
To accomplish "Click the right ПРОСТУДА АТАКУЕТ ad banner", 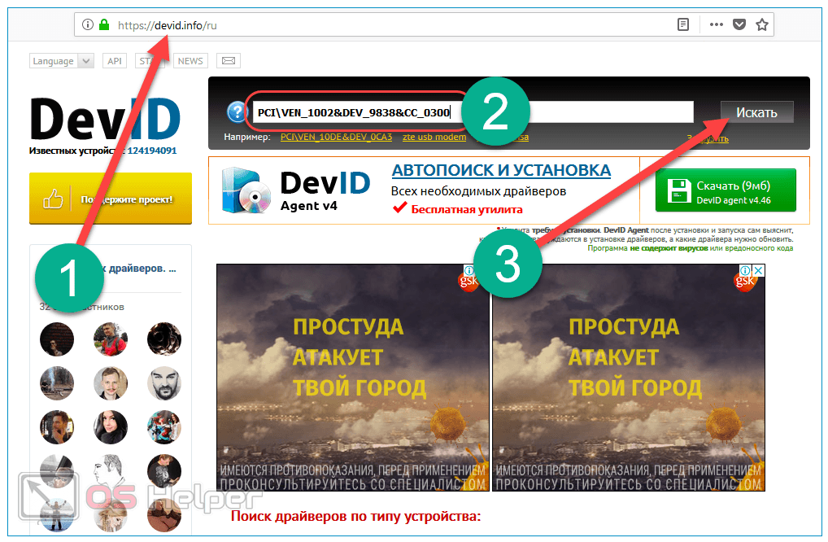I will (629, 378).
